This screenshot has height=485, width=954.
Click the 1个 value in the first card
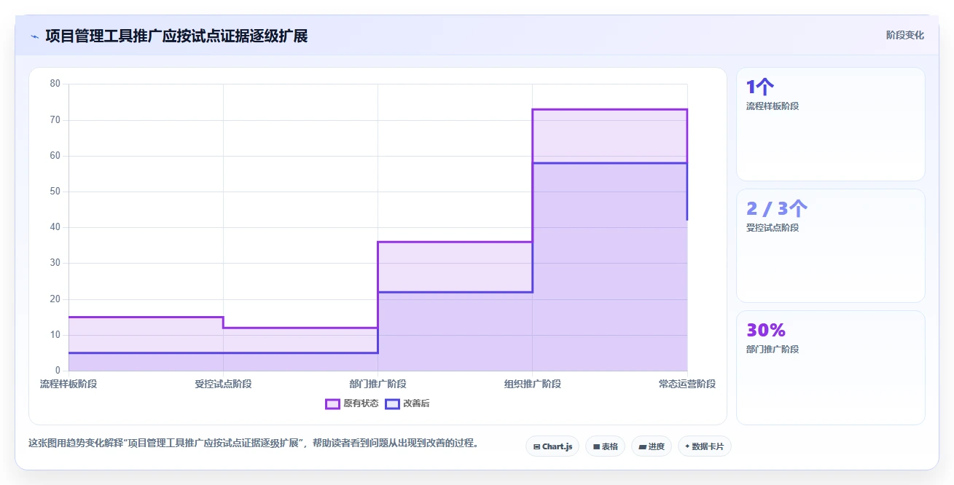point(760,87)
